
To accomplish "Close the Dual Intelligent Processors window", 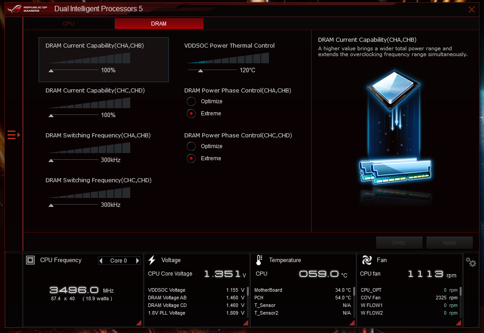I will 471,9.
